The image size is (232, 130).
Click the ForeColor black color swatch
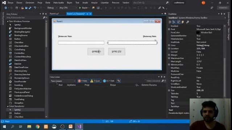(198, 32)
